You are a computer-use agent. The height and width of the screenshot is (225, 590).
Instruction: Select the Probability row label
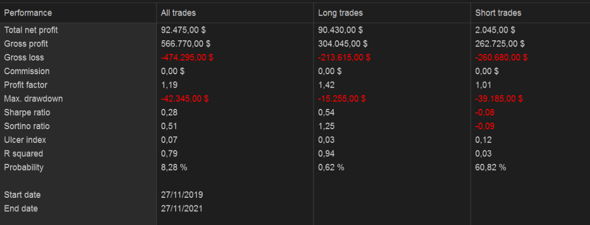(x=24, y=167)
